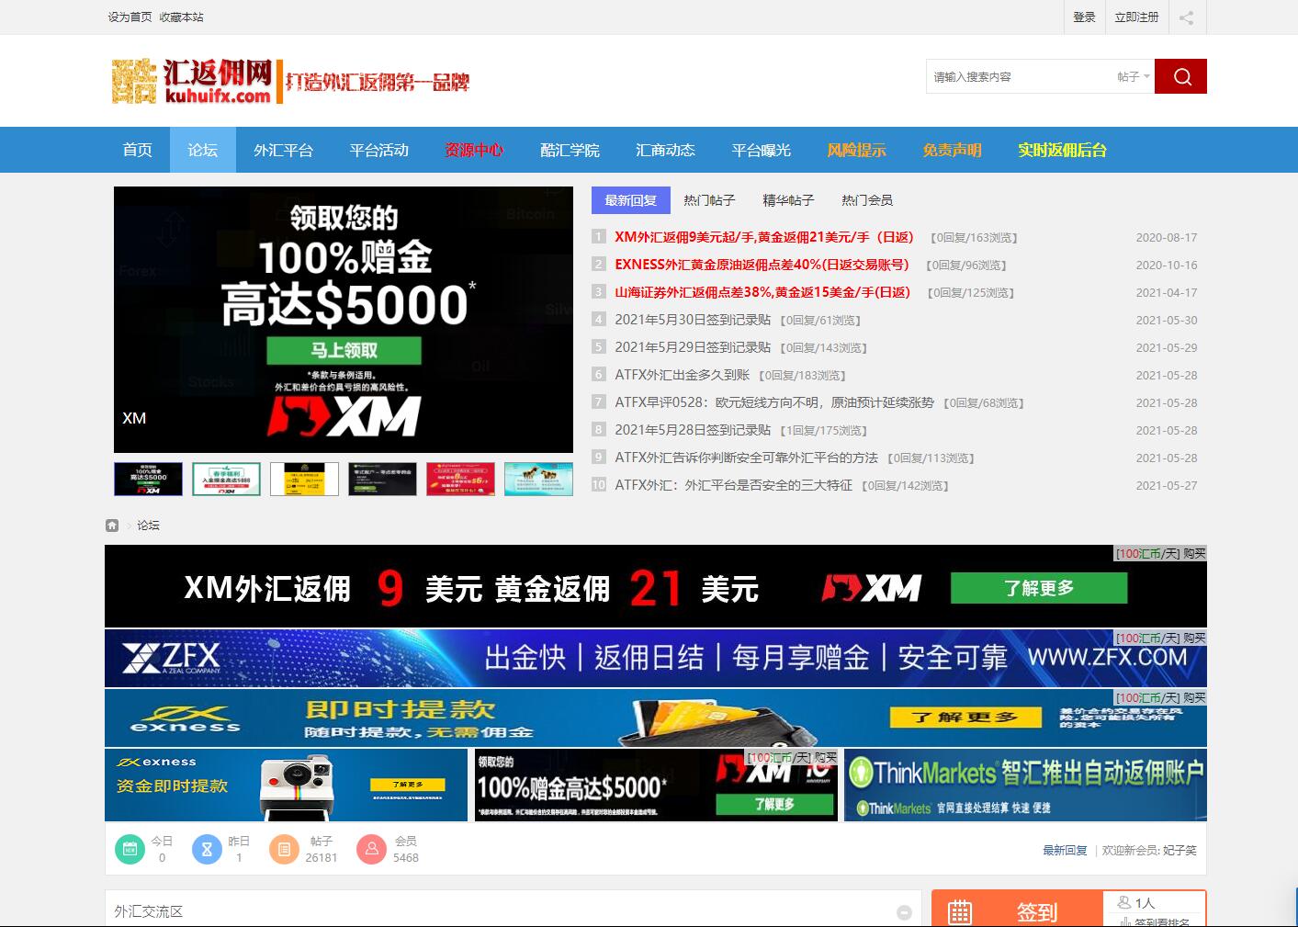The height and width of the screenshot is (927, 1298).
Task: Click 了解更多 on the XM rebate banner
Action: coord(1038,588)
